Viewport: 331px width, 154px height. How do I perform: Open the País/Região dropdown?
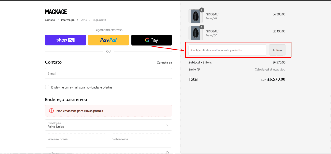[x=108, y=125]
